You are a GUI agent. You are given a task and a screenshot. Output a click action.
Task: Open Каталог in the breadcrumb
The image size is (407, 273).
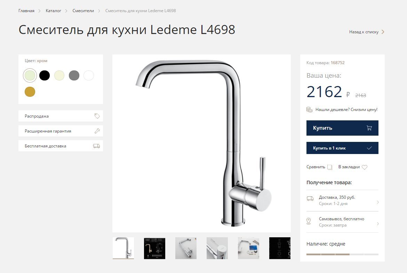click(x=54, y=11)
